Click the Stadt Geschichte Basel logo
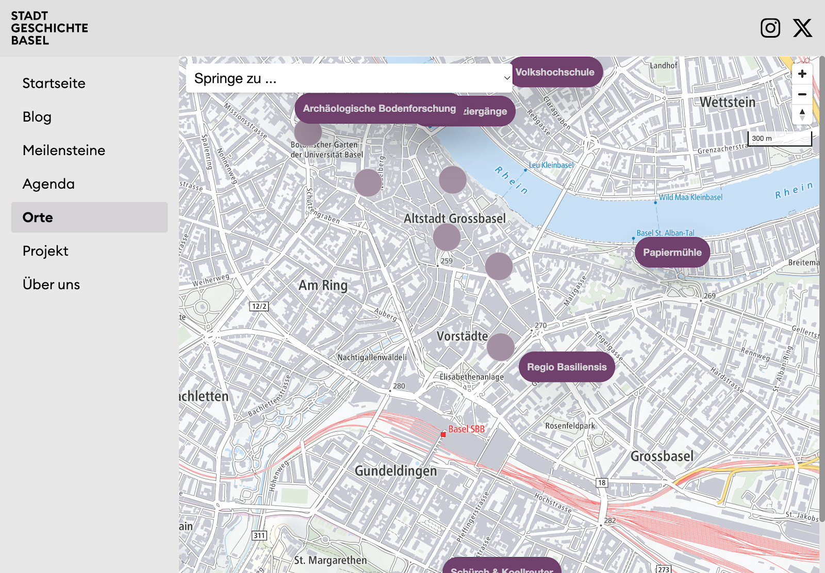Screen dimensions: 825x573 click(x=49, y=28)
